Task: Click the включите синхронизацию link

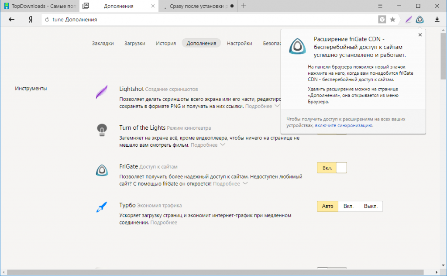Action: tap(344, 125)
